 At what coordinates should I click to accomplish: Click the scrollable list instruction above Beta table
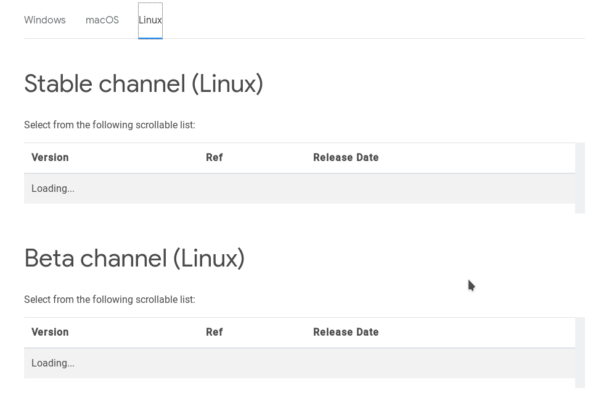[110, 299]
